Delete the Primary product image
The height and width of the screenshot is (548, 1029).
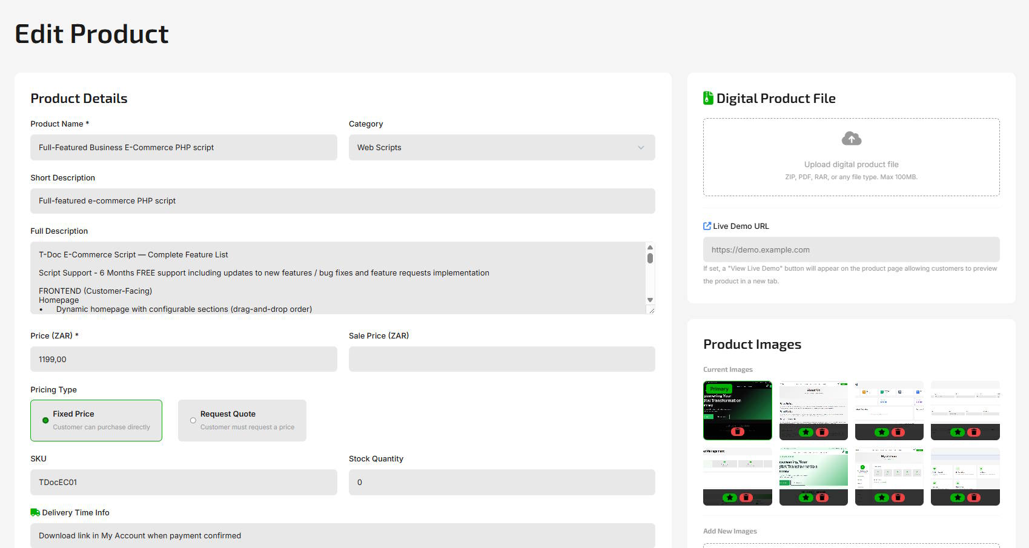point(737,432)
